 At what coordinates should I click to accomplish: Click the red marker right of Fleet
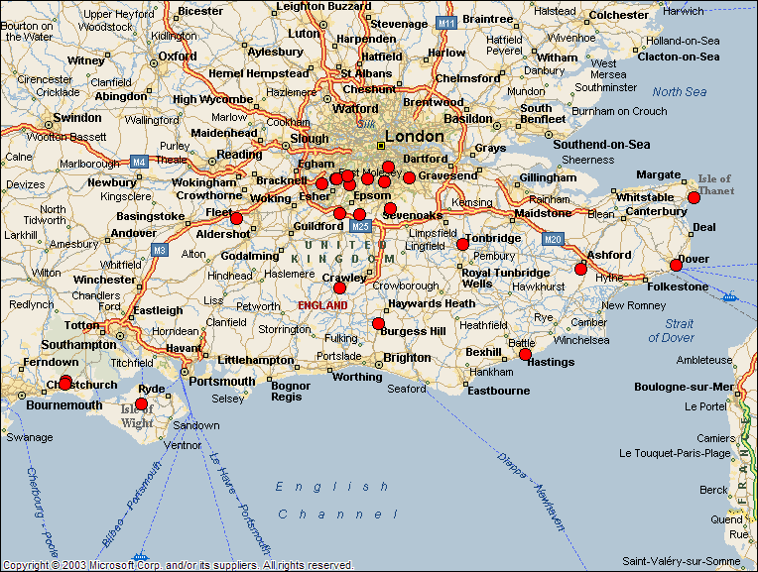click(236, 218)
